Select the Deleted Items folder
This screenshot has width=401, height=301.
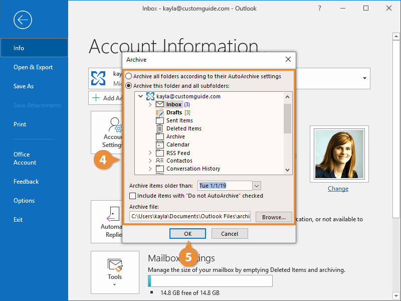184,128
